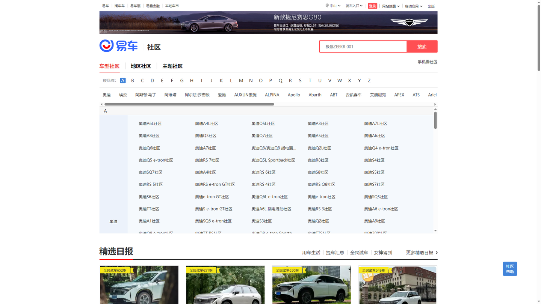Open 奥迪A7L社区
The height and width of the screenshot is (304, 541).
(x=375, y=123)
